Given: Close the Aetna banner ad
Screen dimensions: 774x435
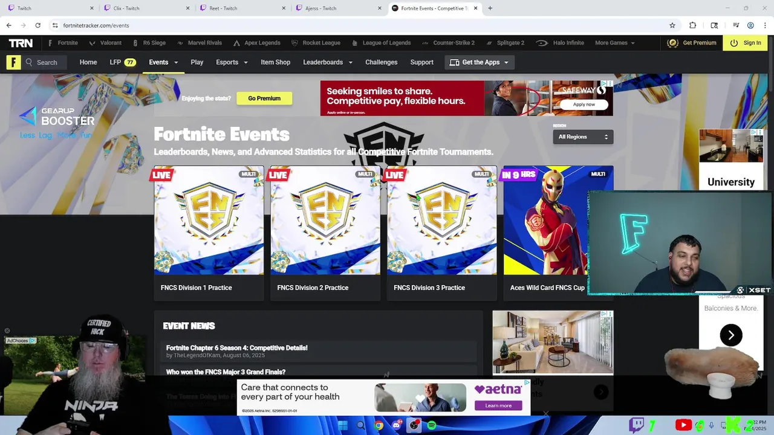Looking at the screenshot, I should 545,414.
